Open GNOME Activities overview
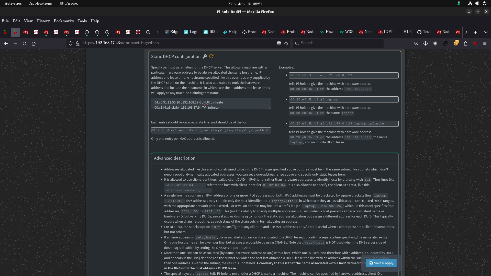Image resolution: width=491 pixels, height=276 pixels. click(x=13, y=3)
